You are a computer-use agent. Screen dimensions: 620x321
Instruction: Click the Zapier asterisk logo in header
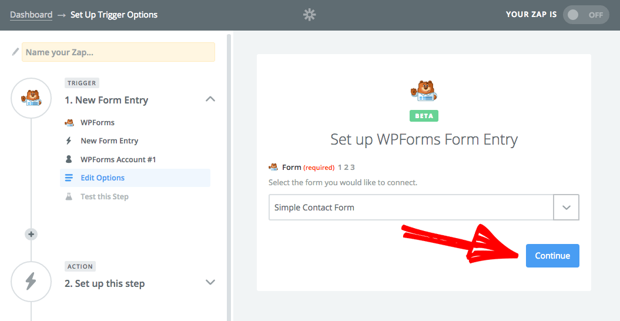[x=309, y=15]
